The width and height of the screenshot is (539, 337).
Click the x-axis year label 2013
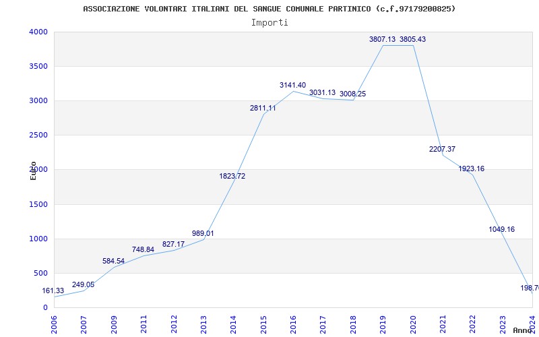tap(203, 324)
